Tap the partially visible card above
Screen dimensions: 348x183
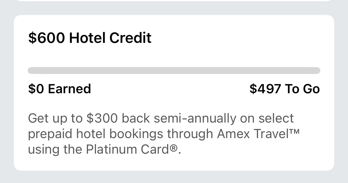174,1
